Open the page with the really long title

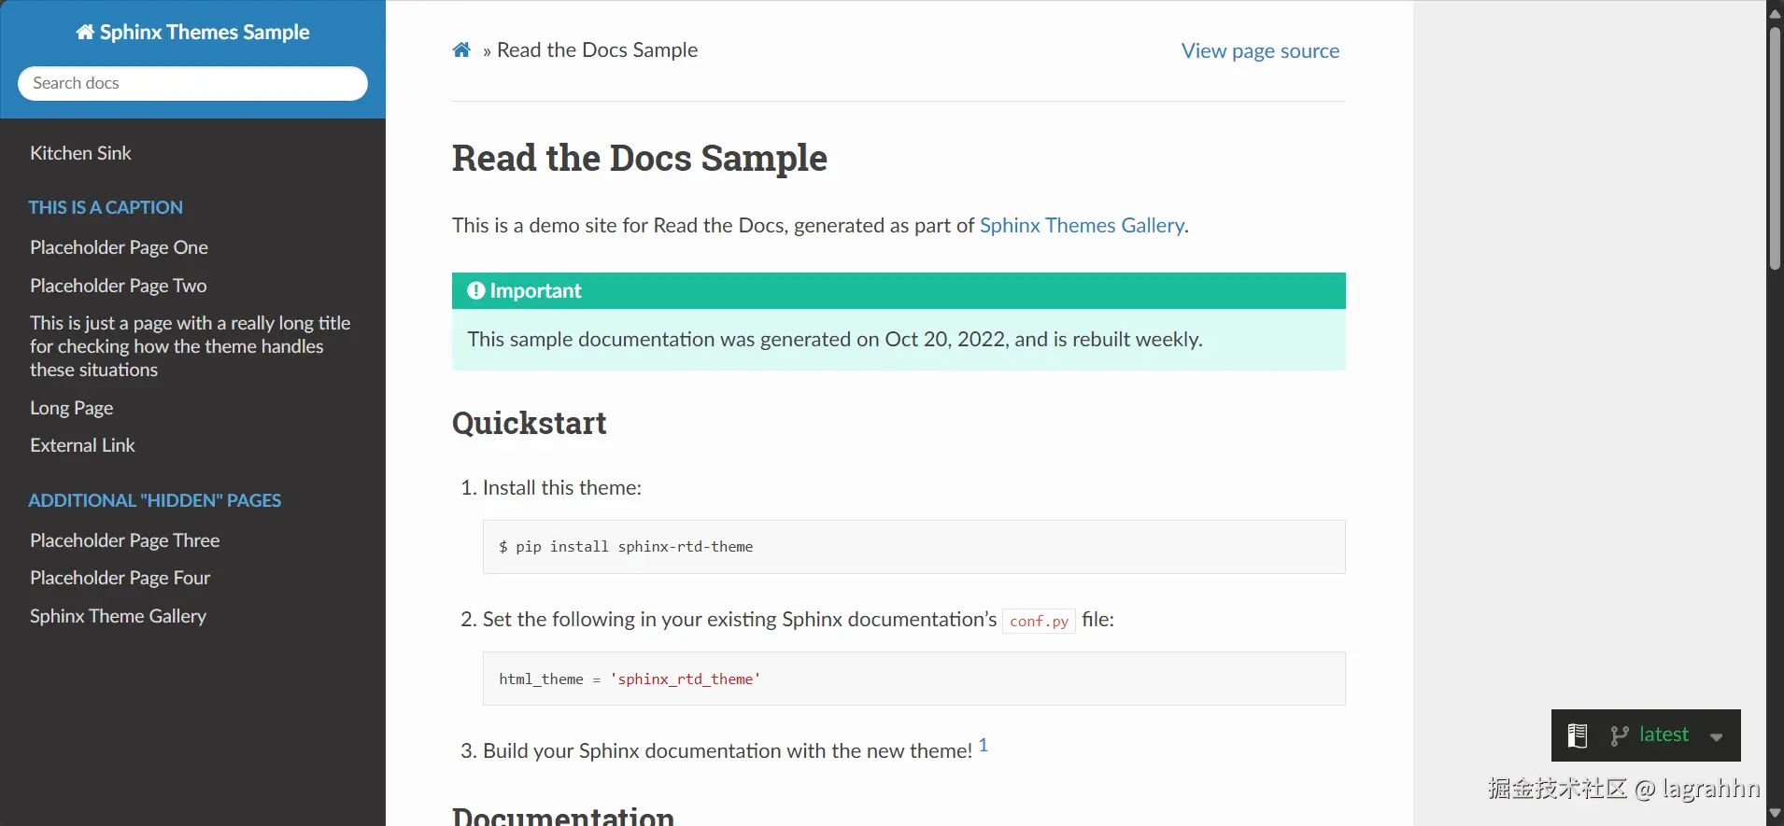click(190, 346)
